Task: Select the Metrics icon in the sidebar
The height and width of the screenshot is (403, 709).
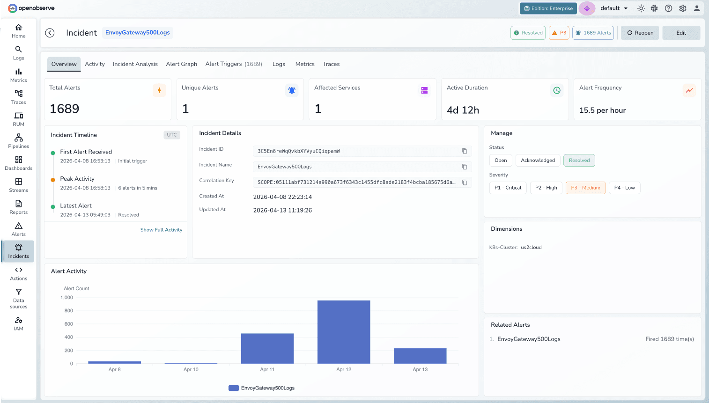Action: tap(18, 74)
